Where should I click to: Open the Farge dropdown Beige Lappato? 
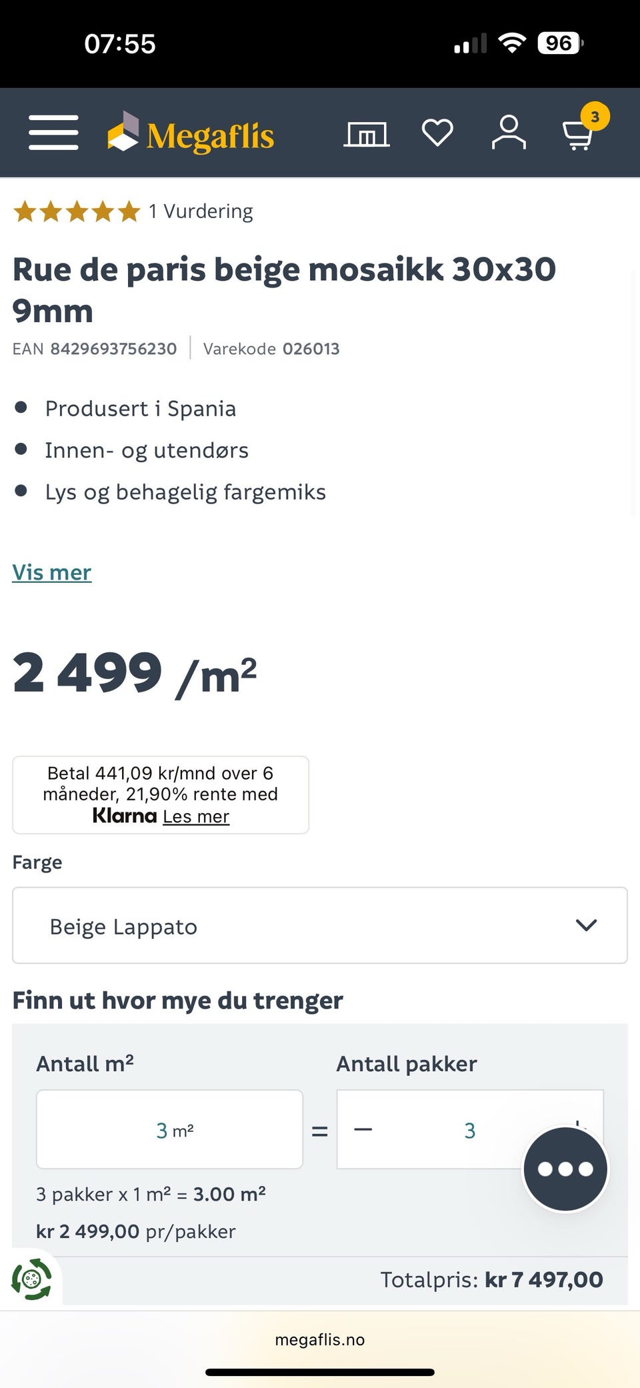point(319,925)
